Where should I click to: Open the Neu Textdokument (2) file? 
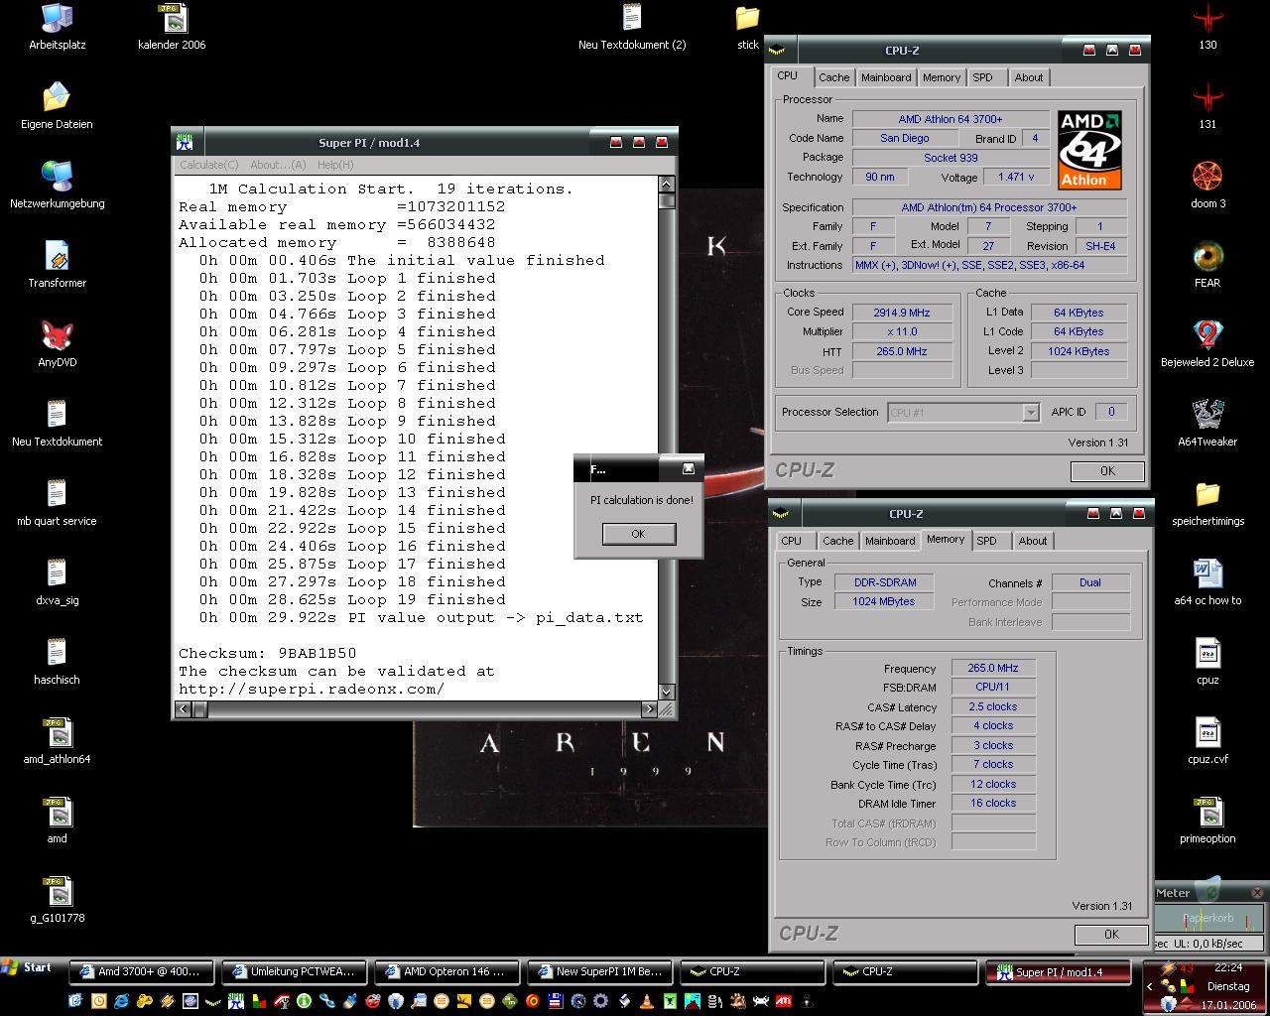(632, 27)
